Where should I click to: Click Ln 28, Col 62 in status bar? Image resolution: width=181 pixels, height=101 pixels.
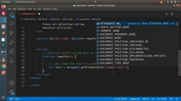pyautogui.click(x=120, y=99)
